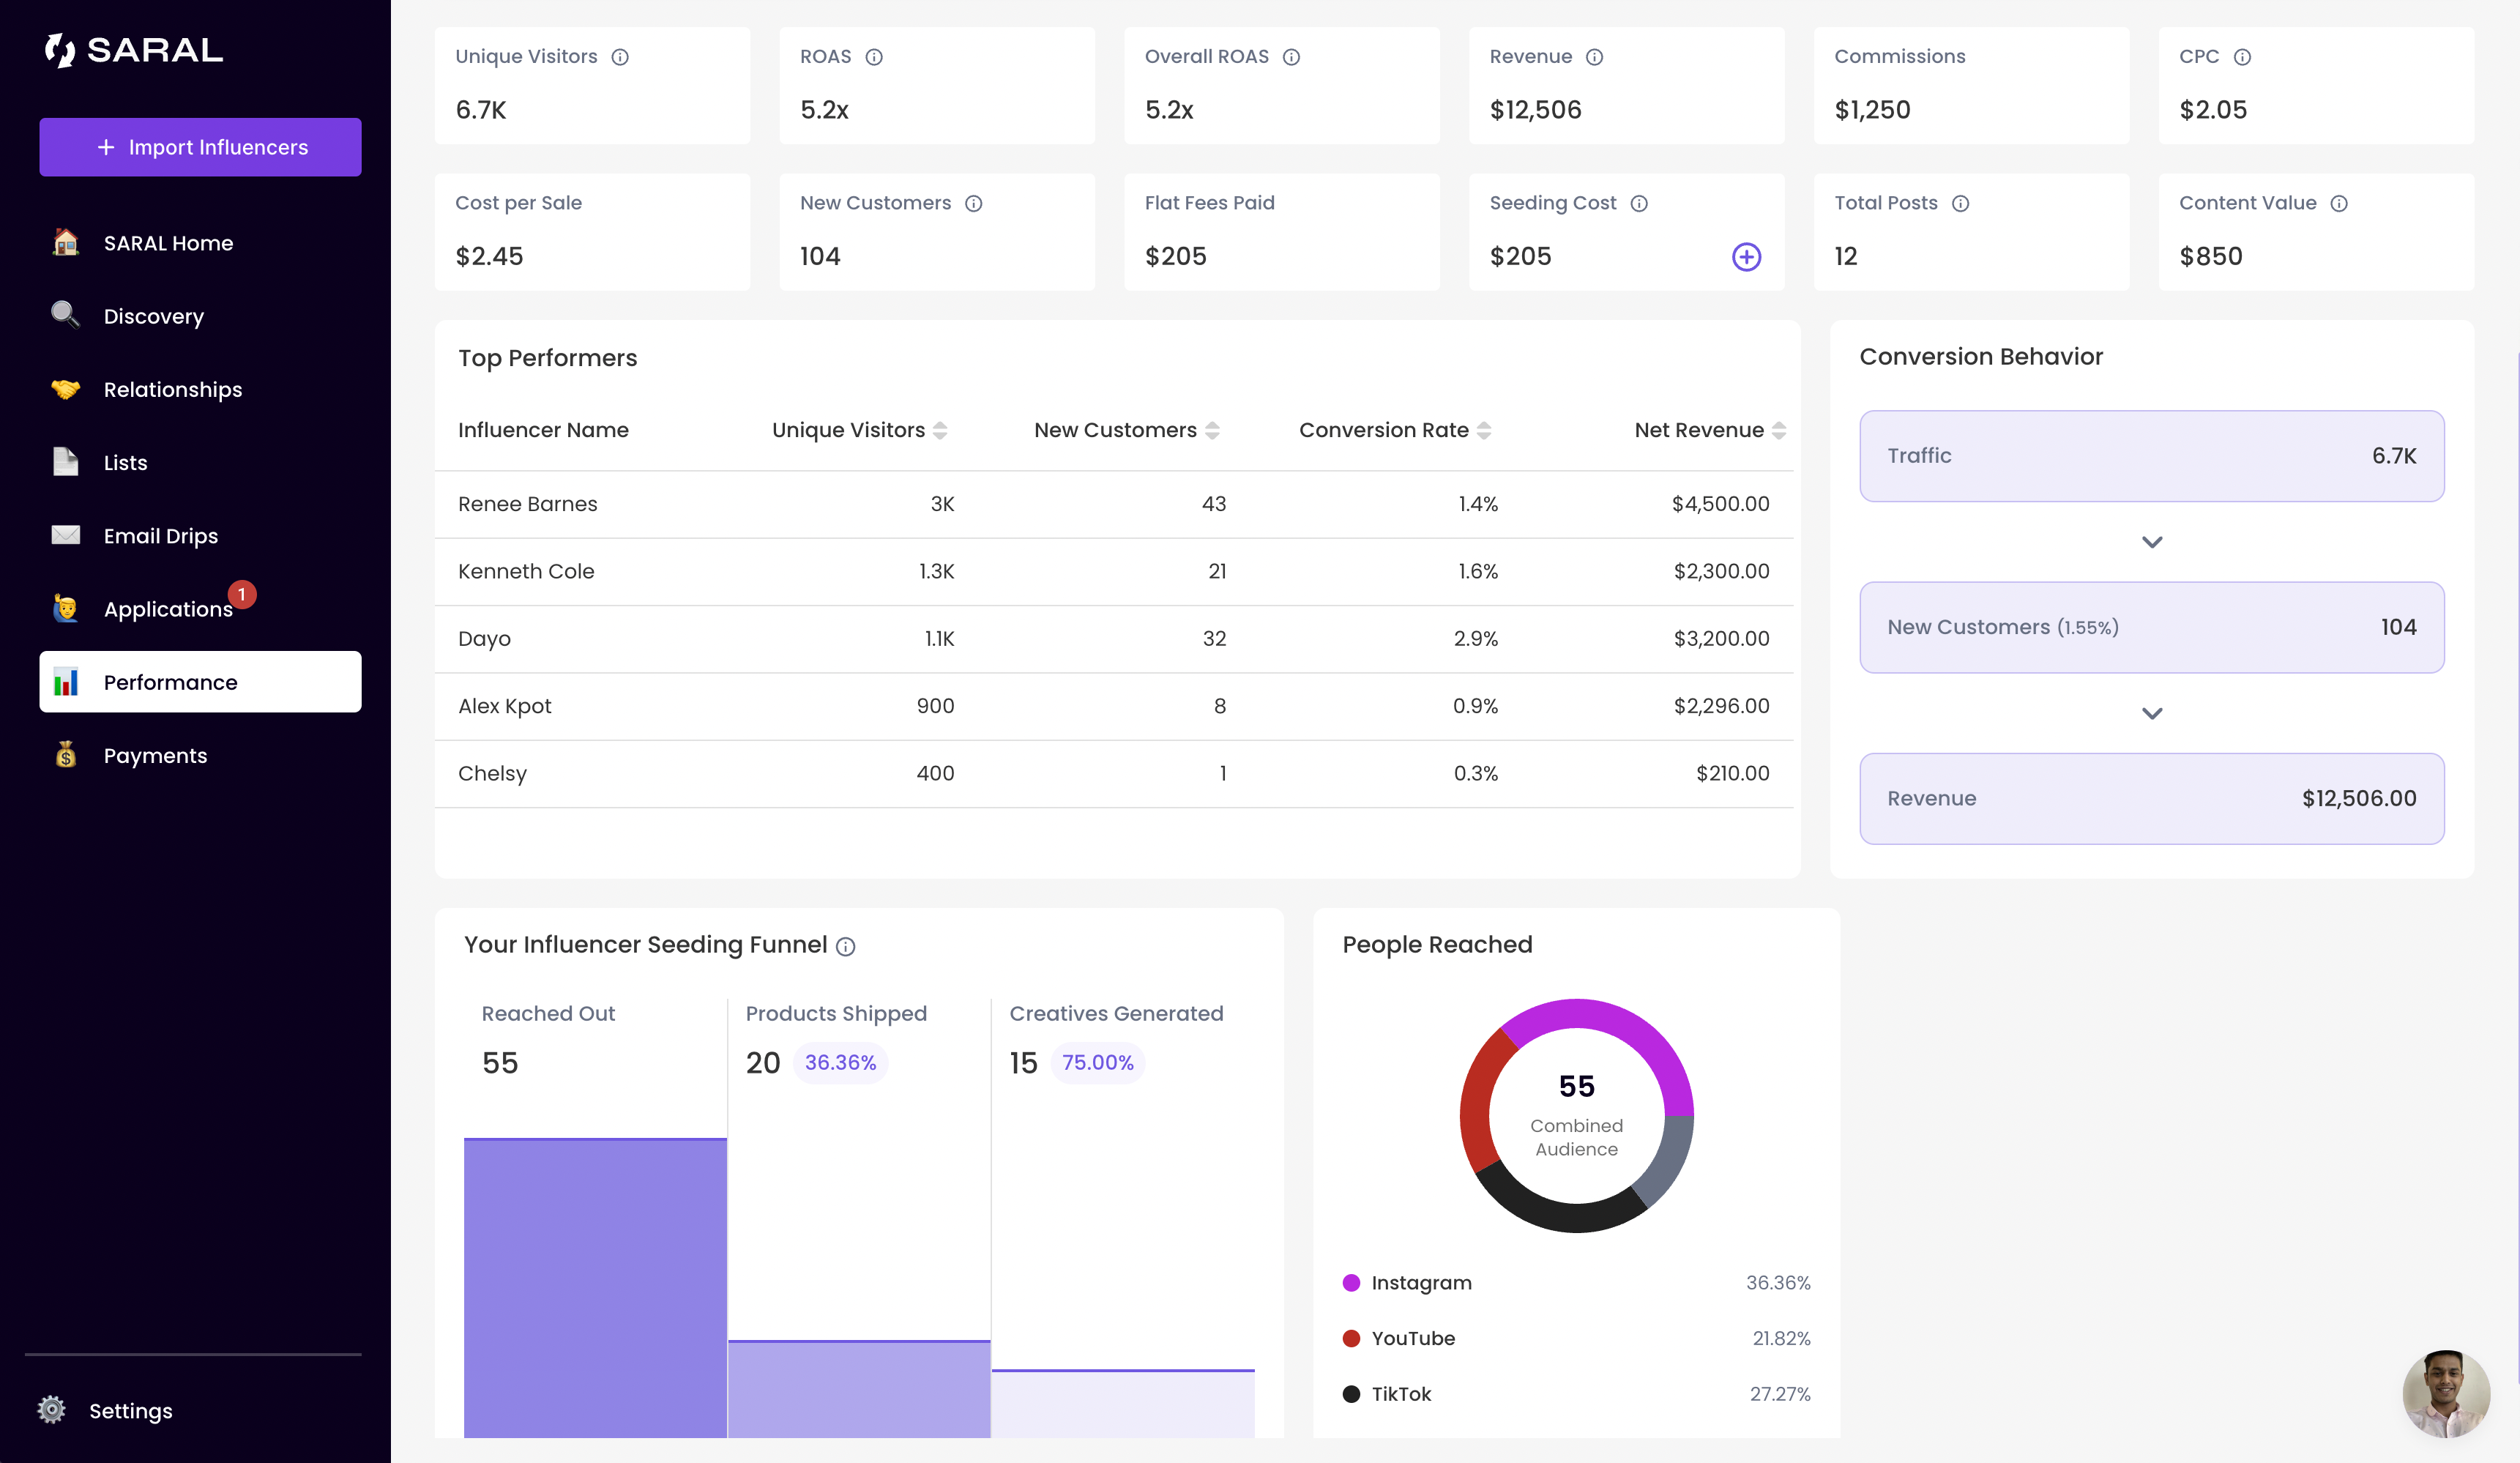Open the support chat avatar

(x=2446, y=1393)
